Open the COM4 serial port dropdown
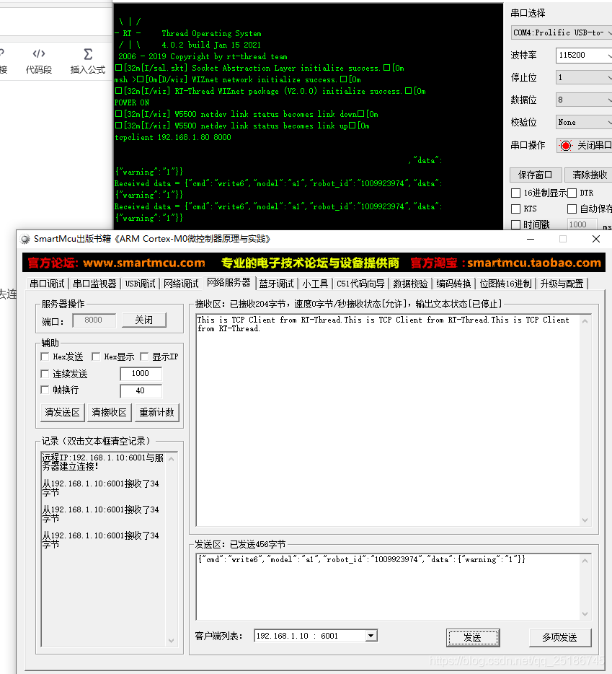Image resolution: width=612 pixels, height=674 pixels. [x=562, y=32]
